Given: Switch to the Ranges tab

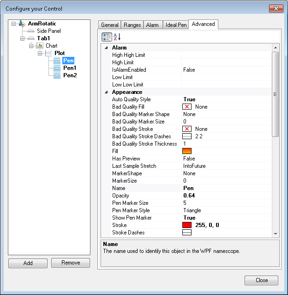Looking at the screenshot, I should click(x=132, y=25).
